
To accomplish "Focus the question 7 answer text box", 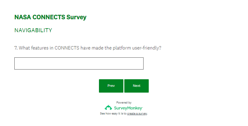I will 79,63.
